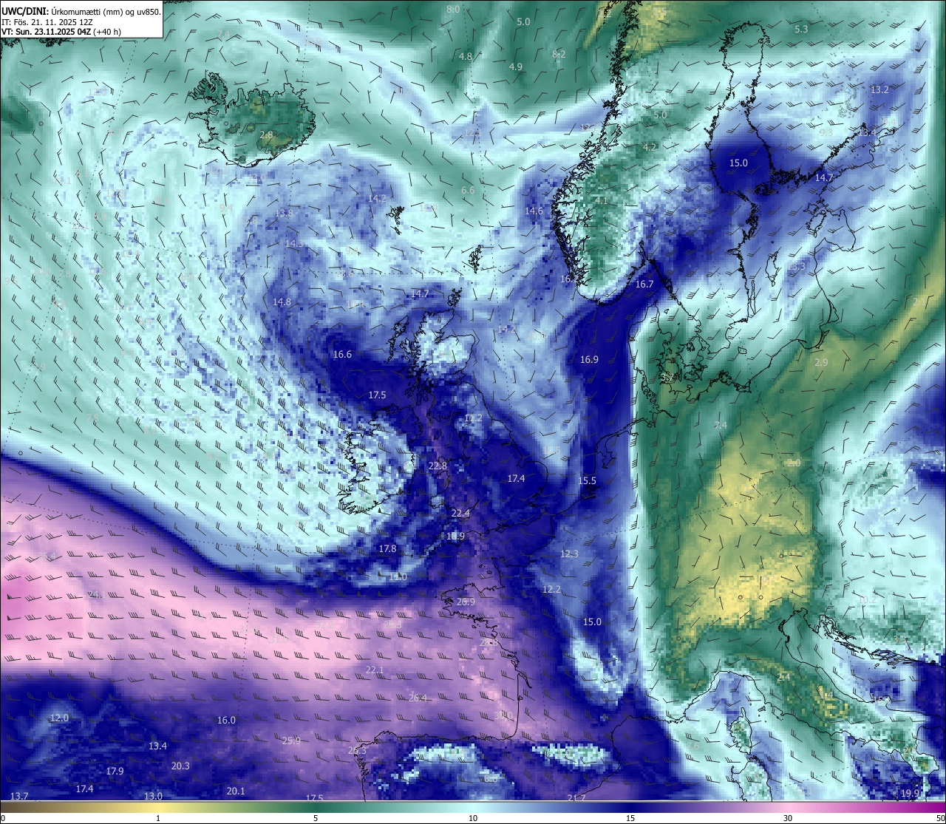Click the value 7.4 over Germany

tap(721, 426)
